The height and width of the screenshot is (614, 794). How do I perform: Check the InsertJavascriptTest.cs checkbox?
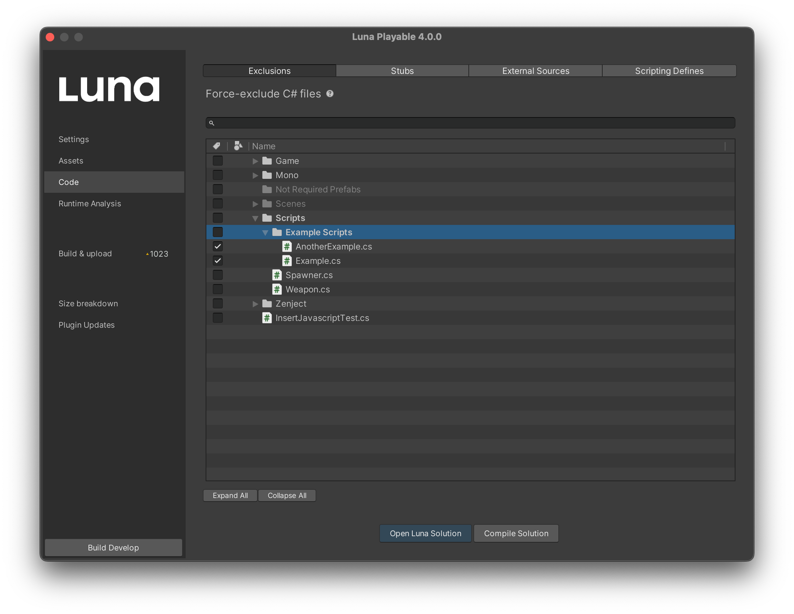coord(217,318)
